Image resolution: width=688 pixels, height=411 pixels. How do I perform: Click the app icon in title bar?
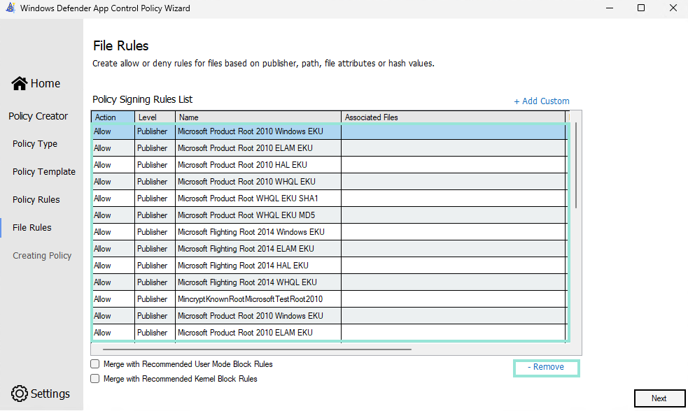coord(10,8)
